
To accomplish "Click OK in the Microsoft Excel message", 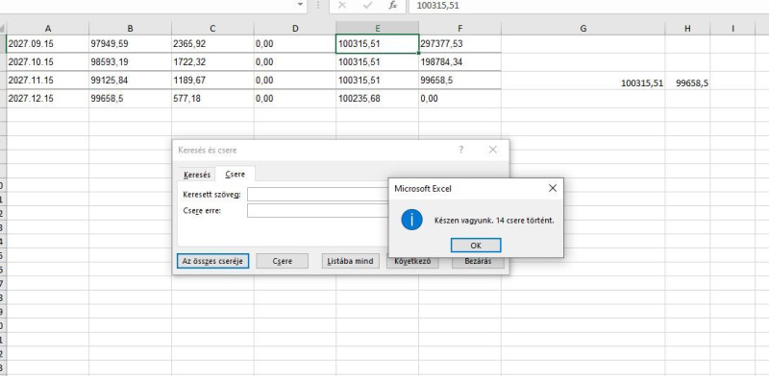I will (x=476, y=246).
